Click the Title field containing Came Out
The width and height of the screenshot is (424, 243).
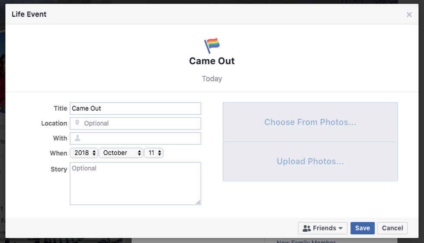tap(135, 108)
